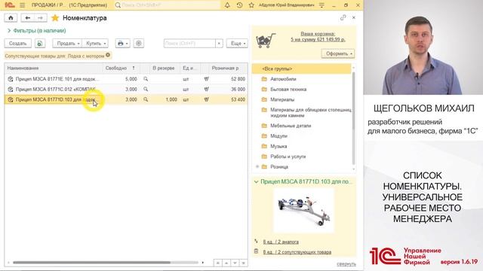Open the 1C main menu hamburger icon

click(22, 5)
